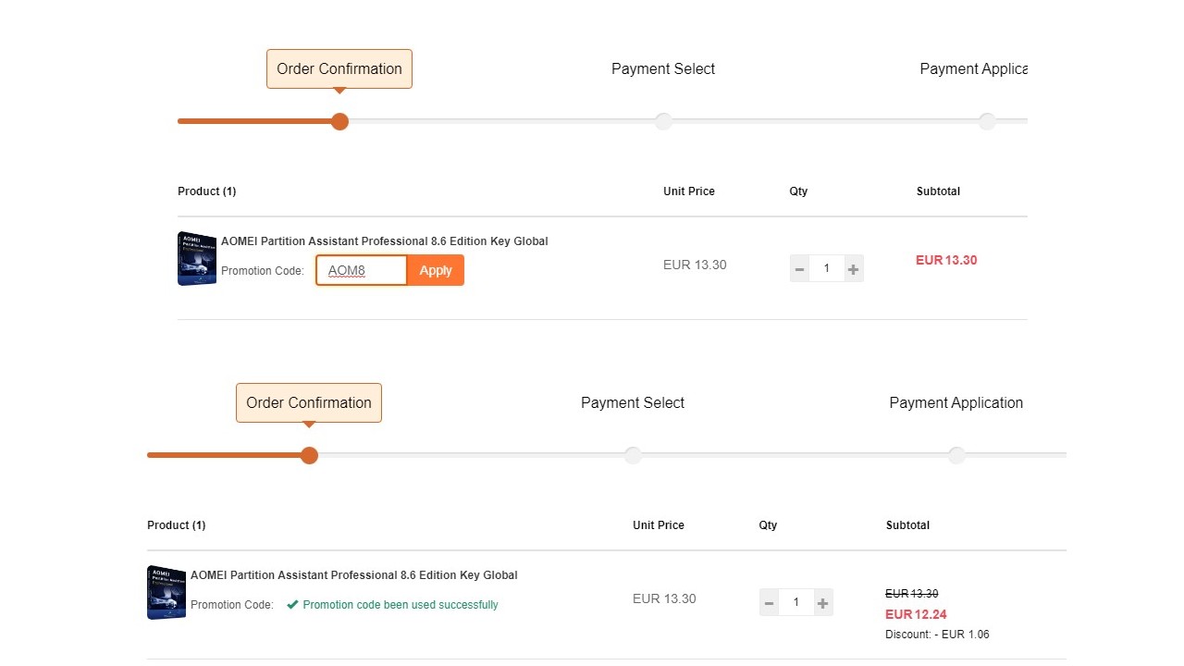Select Order Confirmation step in upper panel

(x=339, y=69)
